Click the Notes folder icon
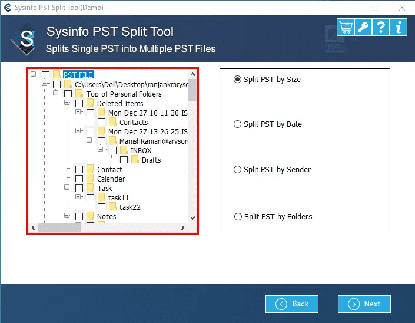This screenshot has width=415, height=323. 90,216
